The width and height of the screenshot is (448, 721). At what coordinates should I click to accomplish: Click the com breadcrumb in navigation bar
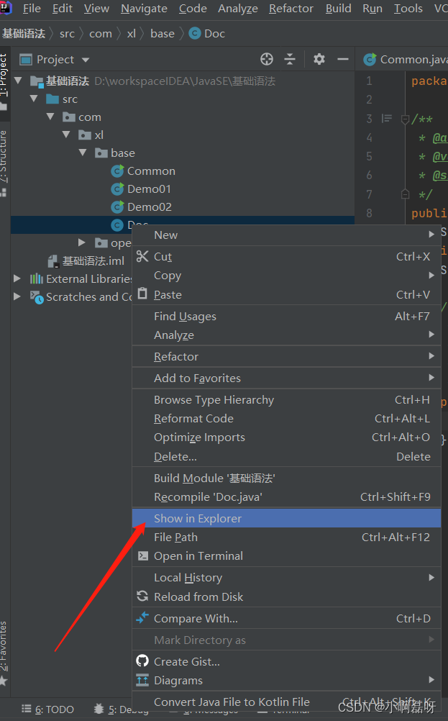[x=101, y=34]
